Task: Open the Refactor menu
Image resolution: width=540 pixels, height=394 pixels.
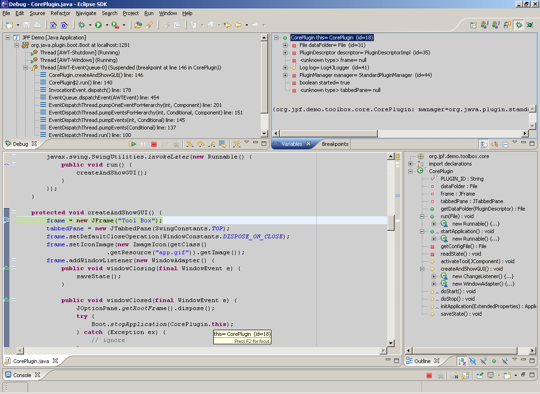Action: [60, 13]
